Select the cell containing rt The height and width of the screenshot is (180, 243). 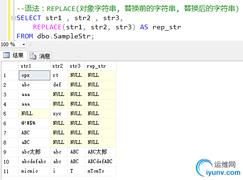[x=59, y=75]
